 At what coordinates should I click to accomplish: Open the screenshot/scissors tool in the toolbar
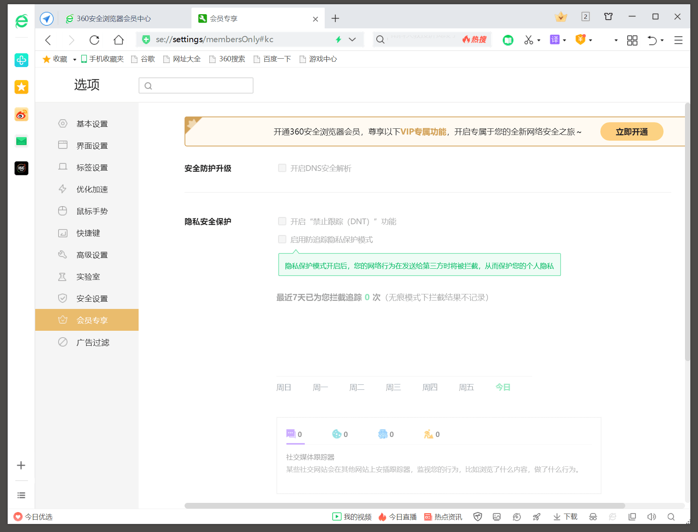(x=529, y=39)
